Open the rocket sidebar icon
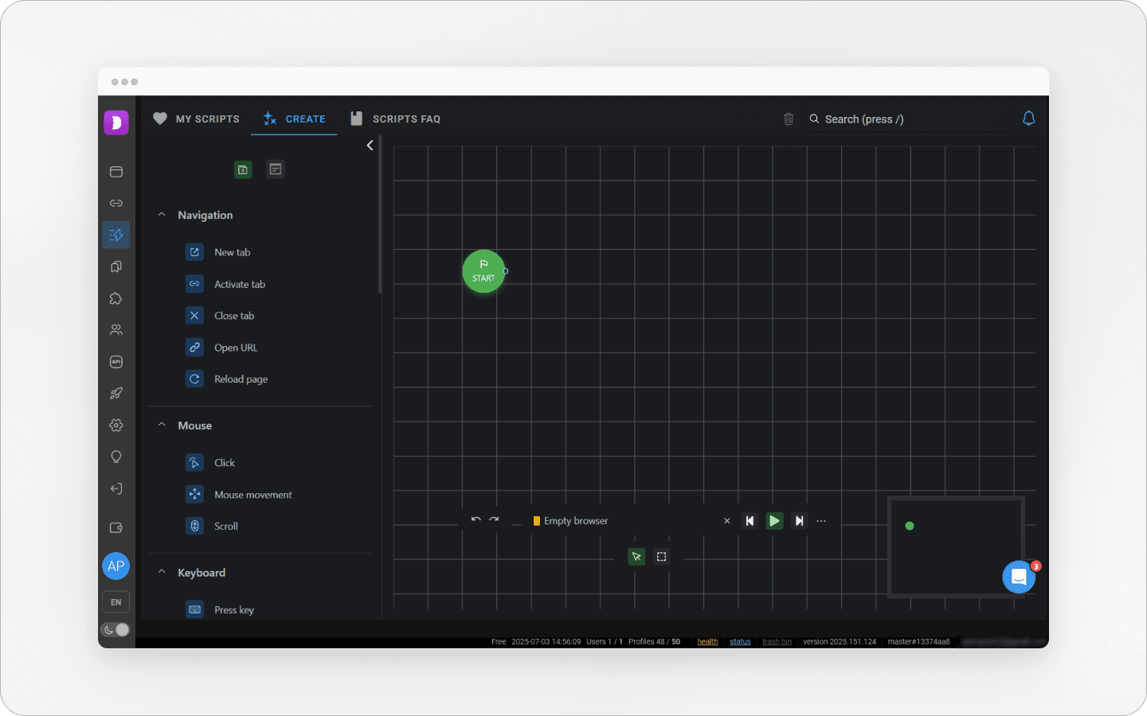 pos(116,393)
